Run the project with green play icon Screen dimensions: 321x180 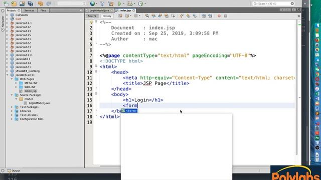120,3
